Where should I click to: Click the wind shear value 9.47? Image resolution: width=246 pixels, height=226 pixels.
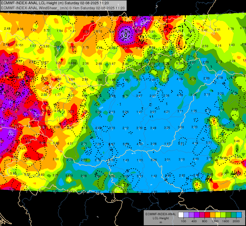click(179, 47)
